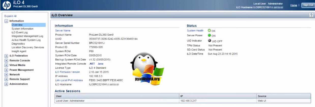Click the iLO Firmware Version link
Viewport: 315px width, 107px height.
coord(67,72)
